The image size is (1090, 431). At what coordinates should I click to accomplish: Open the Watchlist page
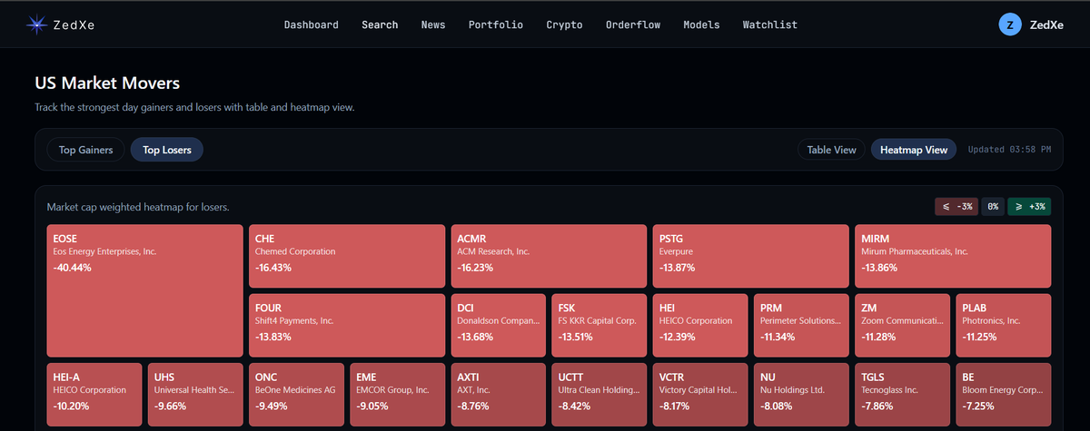point(770,25)
